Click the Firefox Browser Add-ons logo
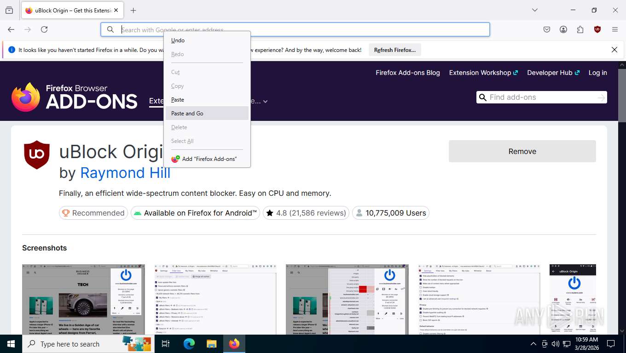Image resolution: width=626 pixels, height=353 pixels. click(x=75, y=97)
